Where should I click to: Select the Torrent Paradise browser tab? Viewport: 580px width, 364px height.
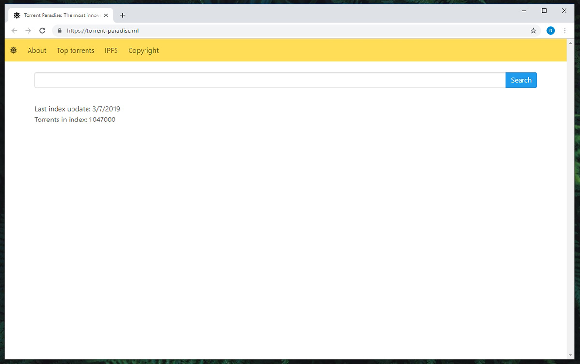point(61,15)
